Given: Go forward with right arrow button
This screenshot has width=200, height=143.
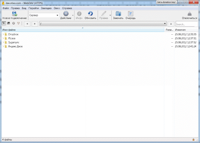Looking at the screenshot, I should [35, 24].
